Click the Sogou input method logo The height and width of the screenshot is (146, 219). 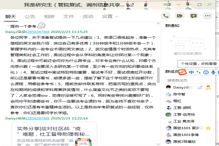click(183, 72)
